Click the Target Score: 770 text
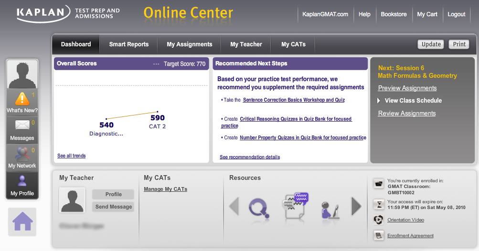The image size is (479, 251). tap(184, 64)
